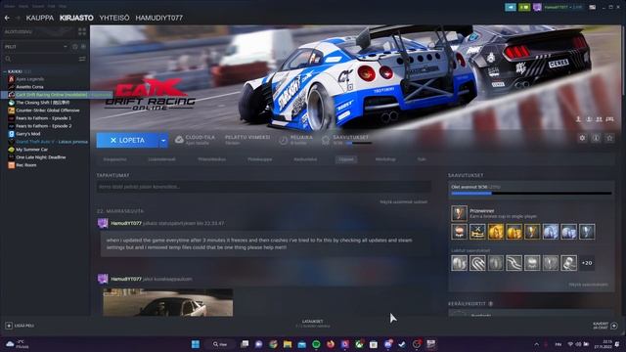This screenshot has height=352, width=626.
Task: Collapse the KAIKKI games category
Action: click(x=5, y=71)
